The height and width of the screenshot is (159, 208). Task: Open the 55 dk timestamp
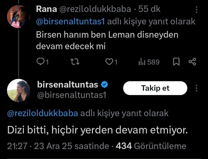click(x=149, y=9)
